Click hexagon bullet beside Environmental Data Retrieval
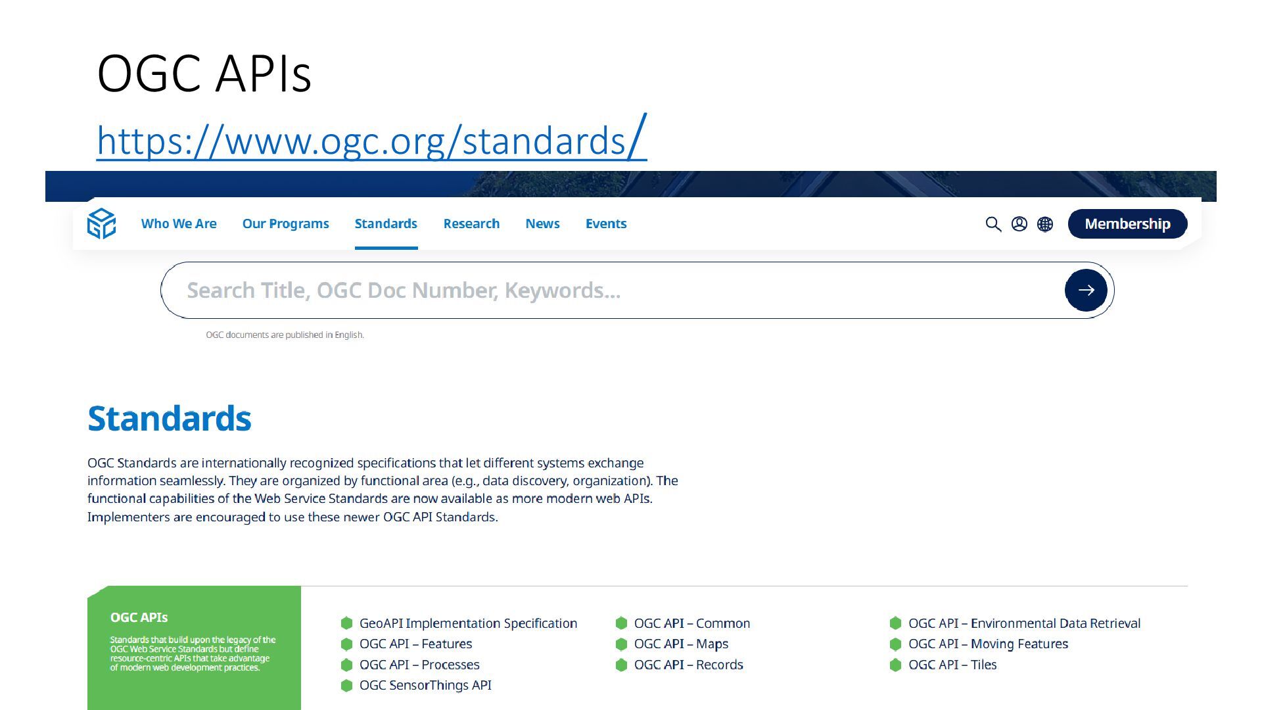The height and width of the screenshot is (710, 1262). tap(895, 623)
